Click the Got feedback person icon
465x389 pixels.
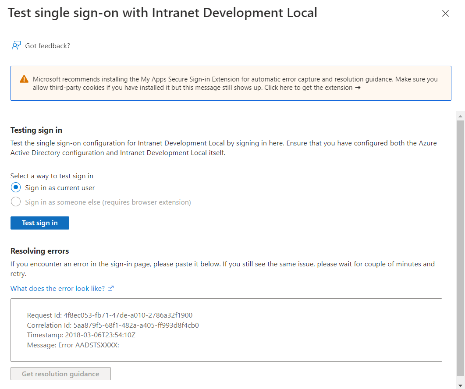click(x=16, y=46)
